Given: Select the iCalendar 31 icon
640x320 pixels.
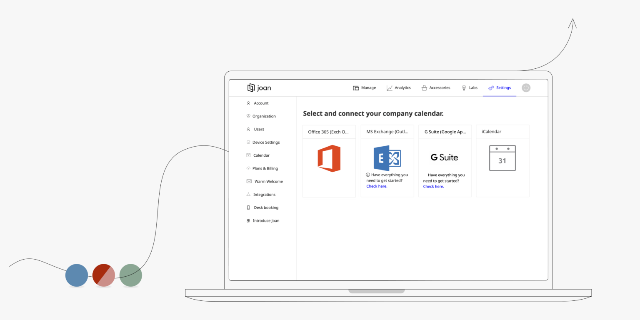Looking at the screenshot, I should point(502,158).
